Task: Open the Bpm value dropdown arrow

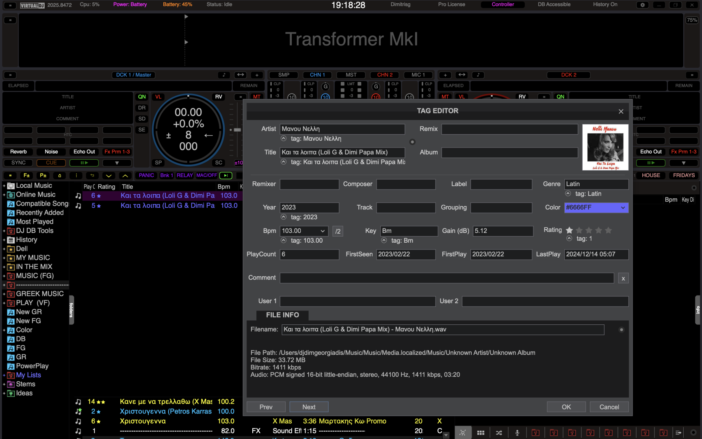Action: (x=323, y=231)
